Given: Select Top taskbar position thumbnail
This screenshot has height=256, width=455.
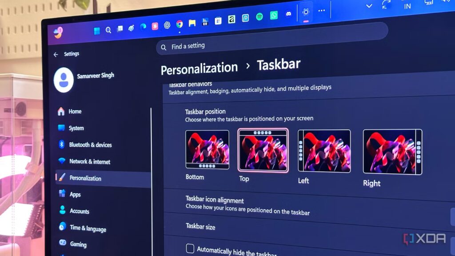Looking at the screenshot, I should click(x=263, y=150).
